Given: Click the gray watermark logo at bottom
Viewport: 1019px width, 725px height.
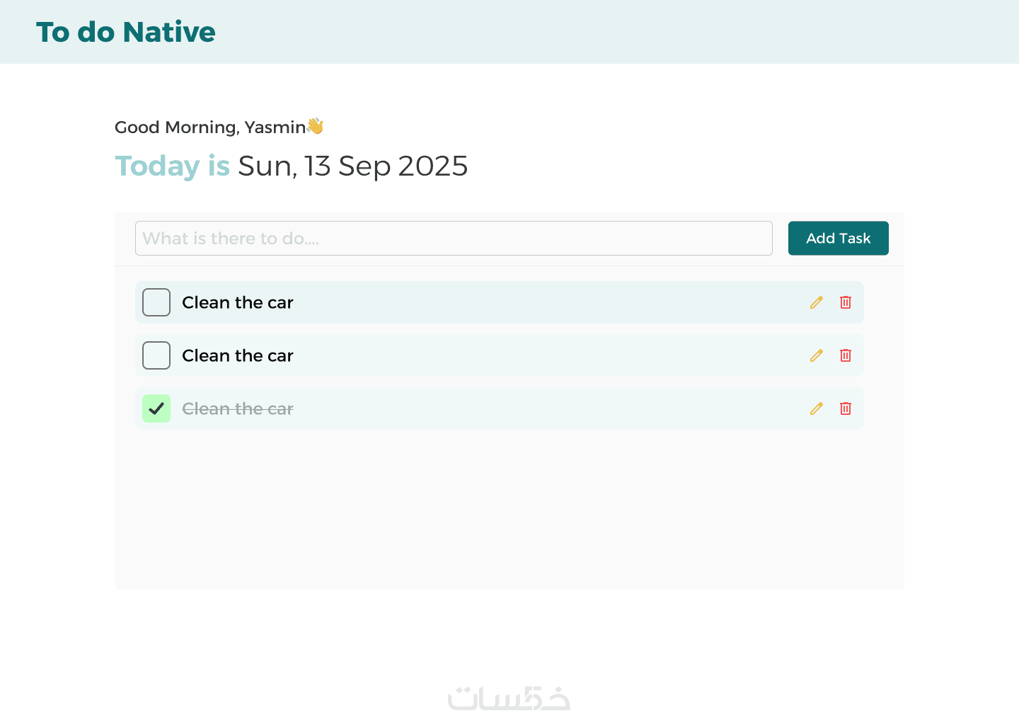Looking at the screenshot, I should pos(509,698).
